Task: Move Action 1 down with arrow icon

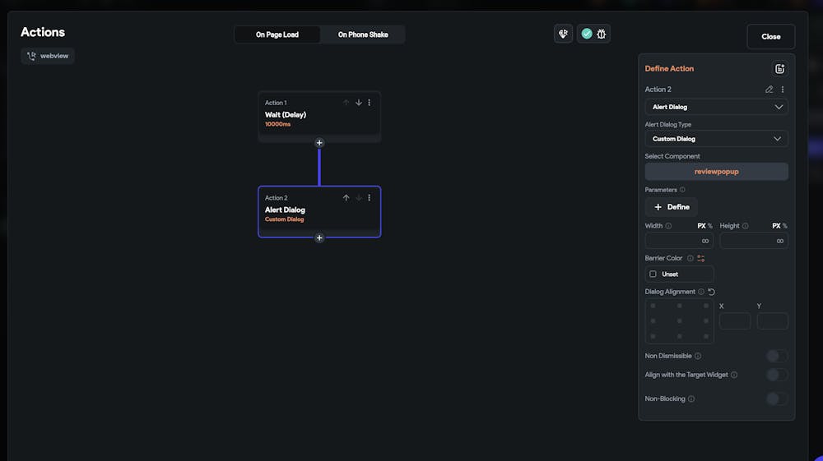Action: pos(358,103)
